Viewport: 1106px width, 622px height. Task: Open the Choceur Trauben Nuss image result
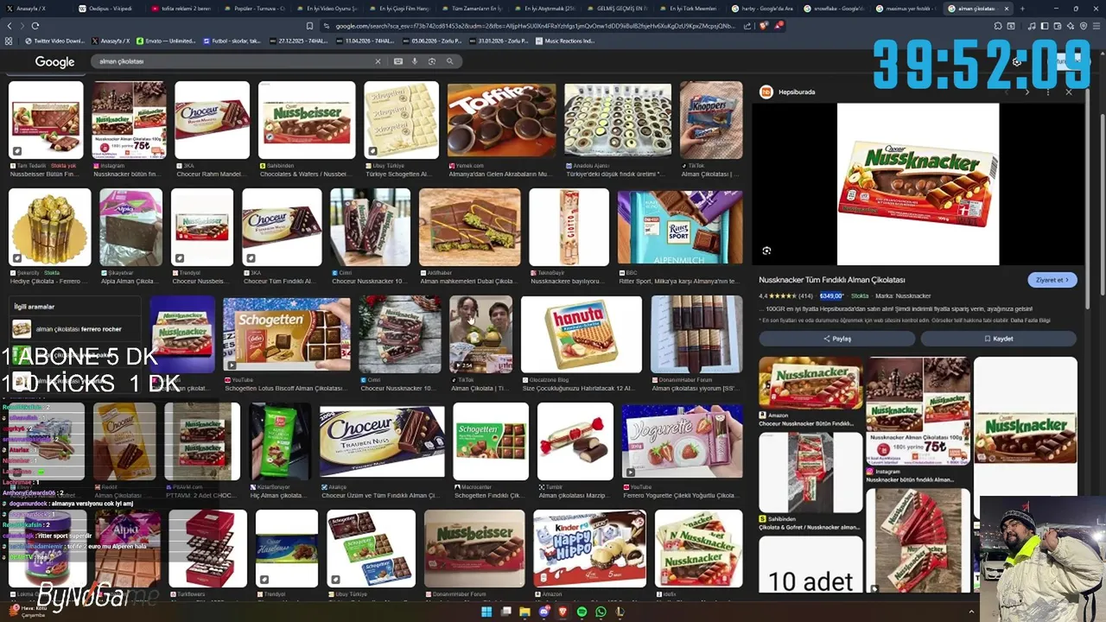pos(382,441)
